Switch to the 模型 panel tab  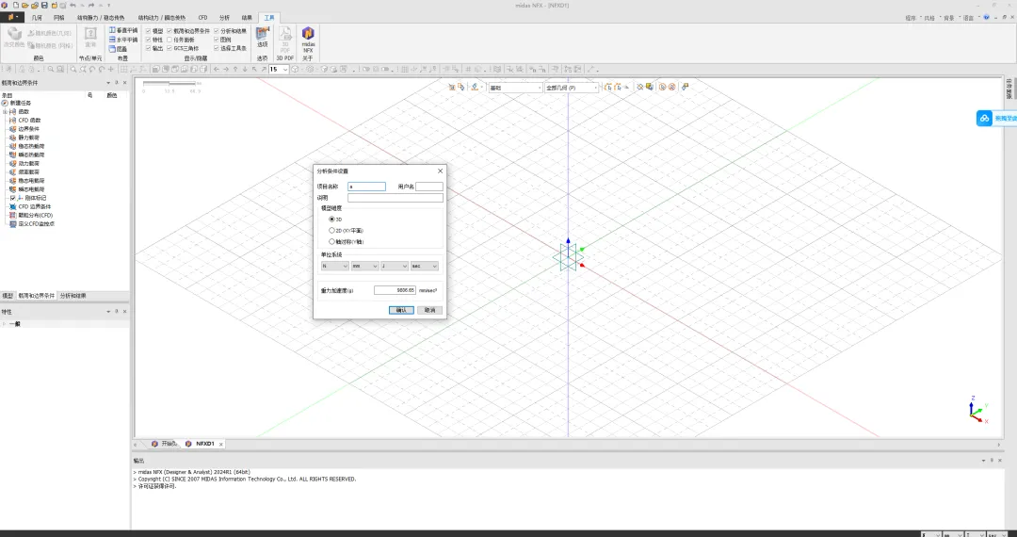point(8,296)
